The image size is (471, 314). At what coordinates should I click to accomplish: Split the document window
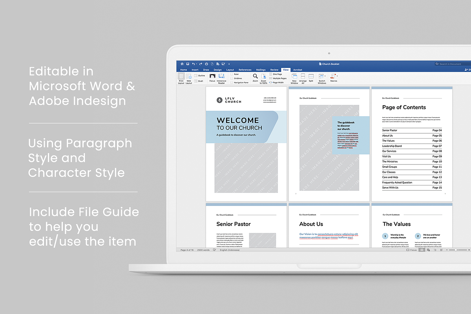click(x=311, y=77)
